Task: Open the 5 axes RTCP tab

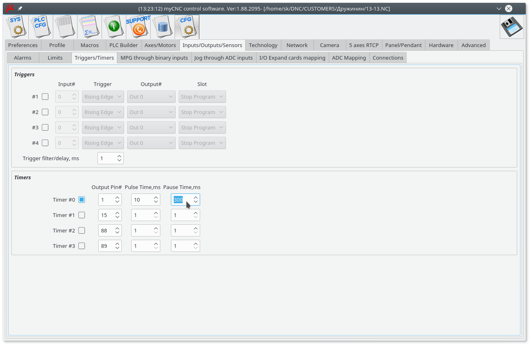Action: (364, 45)
